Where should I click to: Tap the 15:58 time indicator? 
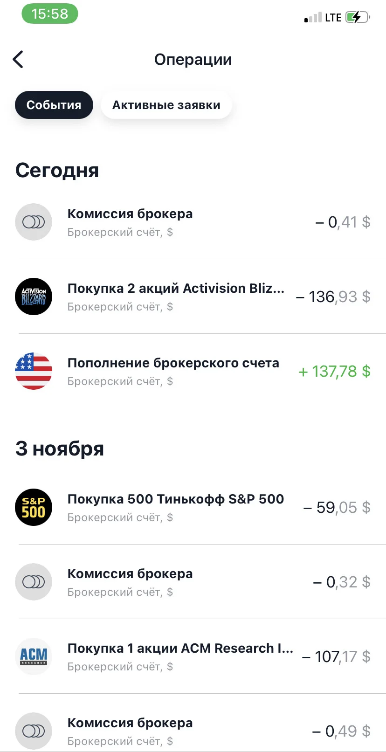[x=50, y=14]
